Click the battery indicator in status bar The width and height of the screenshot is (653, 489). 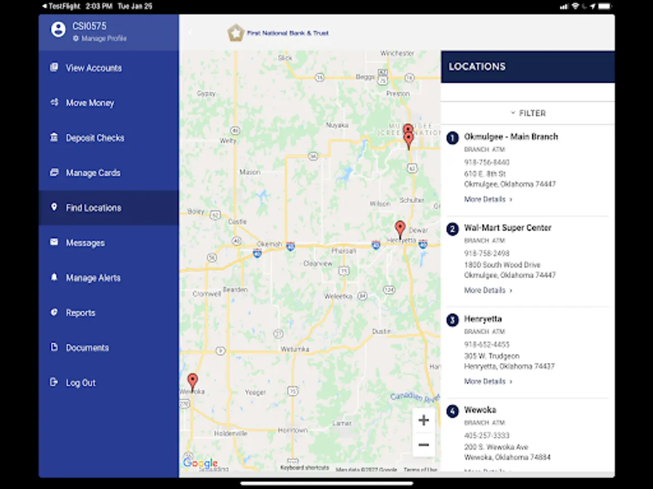pyautogui.click(x=604, y=6)
